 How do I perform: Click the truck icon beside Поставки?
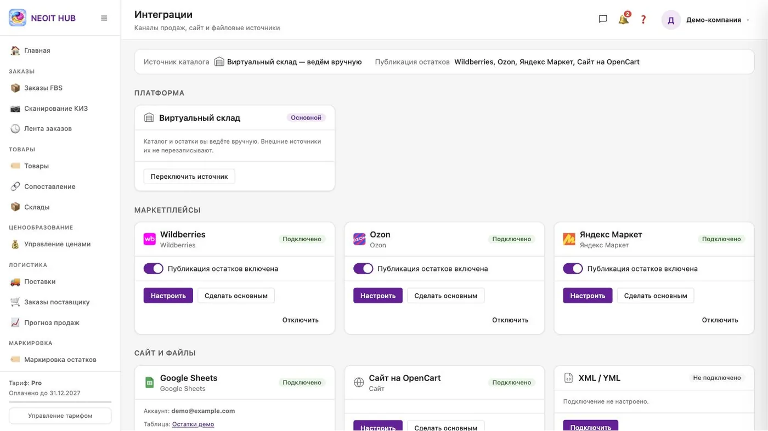tap(15, 282)
